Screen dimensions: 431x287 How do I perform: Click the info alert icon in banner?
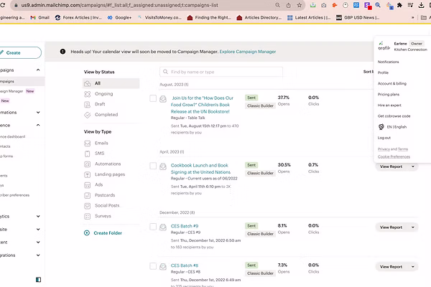pos(62,52)
